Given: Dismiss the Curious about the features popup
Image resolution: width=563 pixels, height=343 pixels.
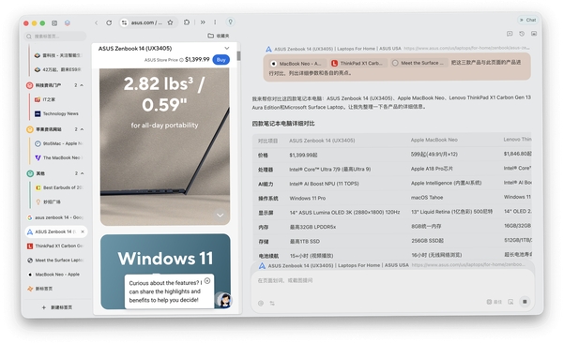Looking at the screenshot, I should coord(207,281).
